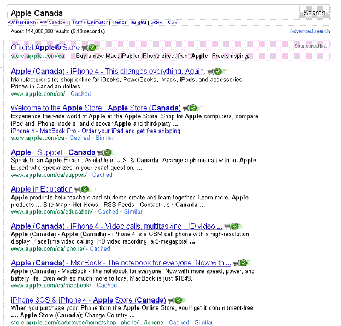Go to Advanced search
Screen dimensions: 341x326
pos(309,32)
